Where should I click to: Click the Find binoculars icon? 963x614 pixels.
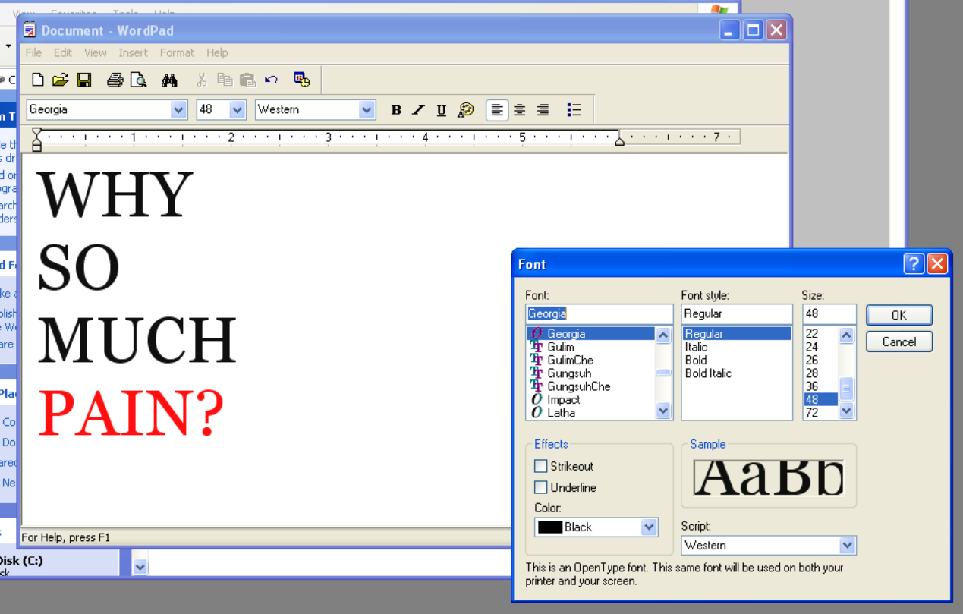coord(169,80)
